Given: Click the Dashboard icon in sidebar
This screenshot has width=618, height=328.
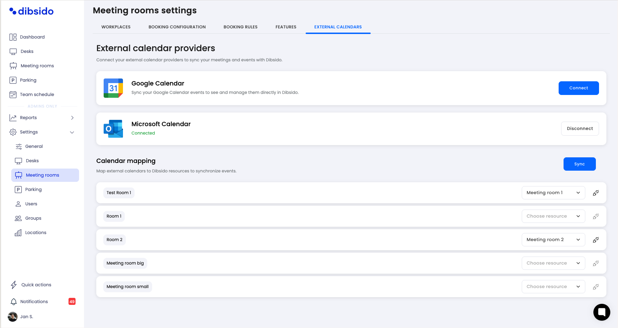Looking at the screenshot, I should pos(13,37).
